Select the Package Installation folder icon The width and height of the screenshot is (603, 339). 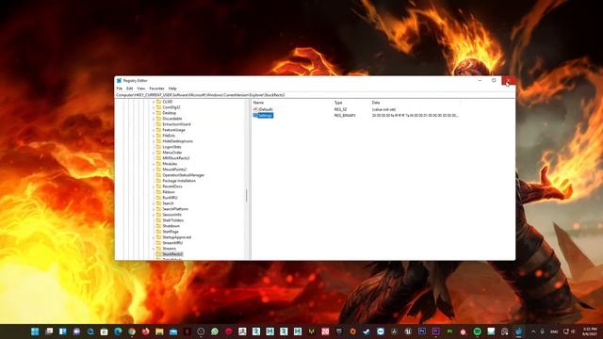click(158, 181)
